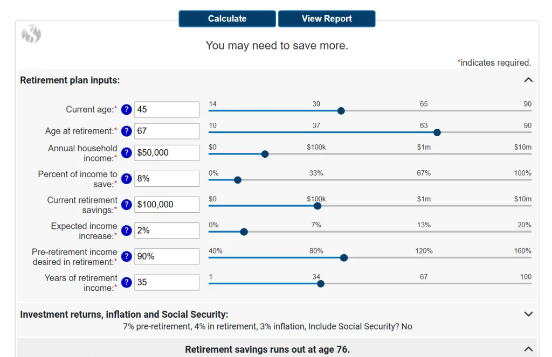Select the Percent of income to save field

[x=167, y=179]
